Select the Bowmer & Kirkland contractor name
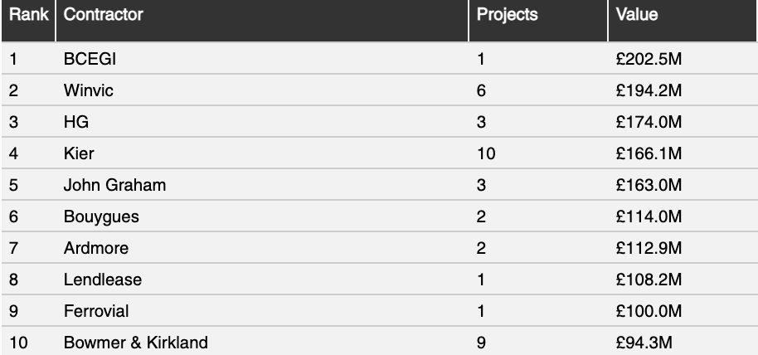This screenshot has height=355, width=758. (136, 343)
